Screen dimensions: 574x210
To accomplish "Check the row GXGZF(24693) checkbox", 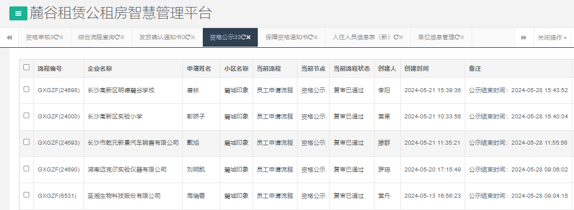I will [x=26, y=142].
